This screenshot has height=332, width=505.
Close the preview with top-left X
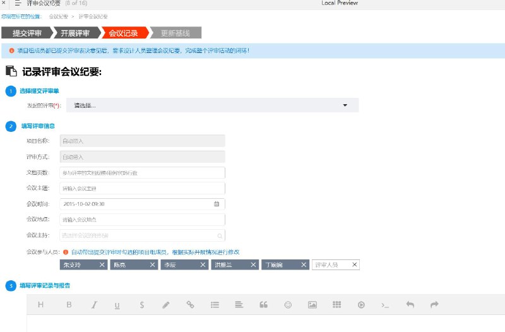coord(4,3)
